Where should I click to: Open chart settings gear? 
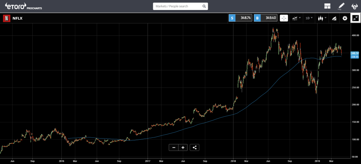coord(345,18)
